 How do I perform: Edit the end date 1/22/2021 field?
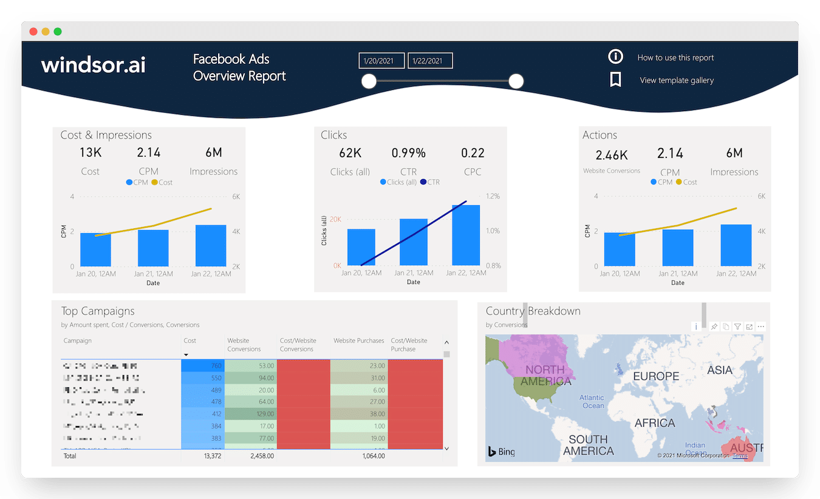430,61
